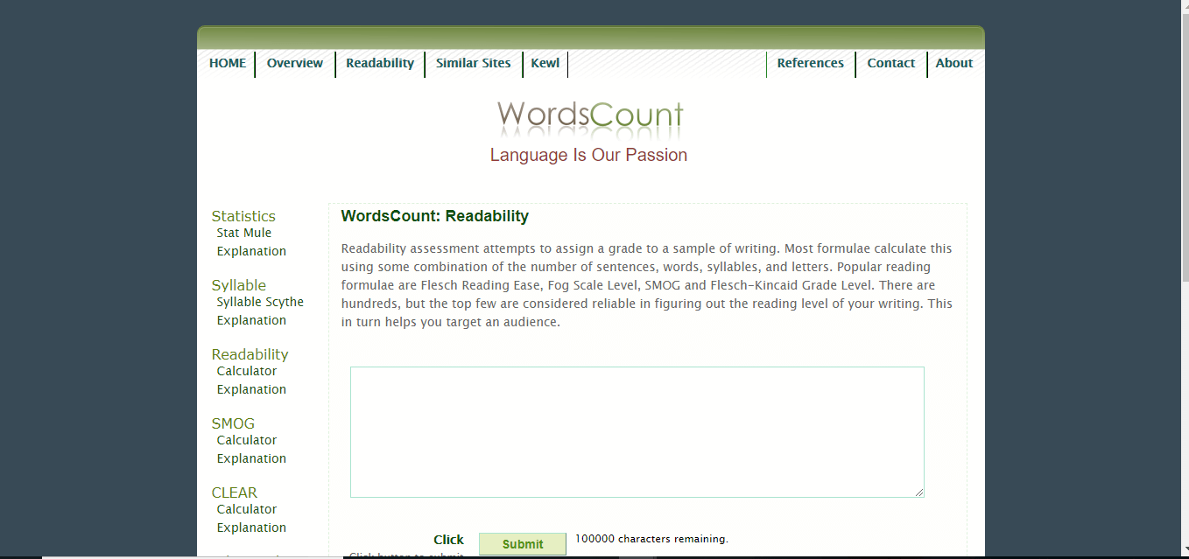The height and width of the screenshot is (559, 1189).
Task: Open the CLEAR Calculator link
Action: pos(247,509)
